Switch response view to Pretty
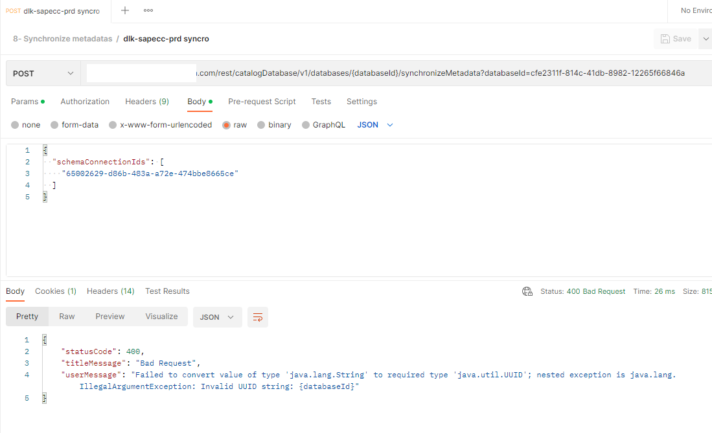 [x=27, y=316]
